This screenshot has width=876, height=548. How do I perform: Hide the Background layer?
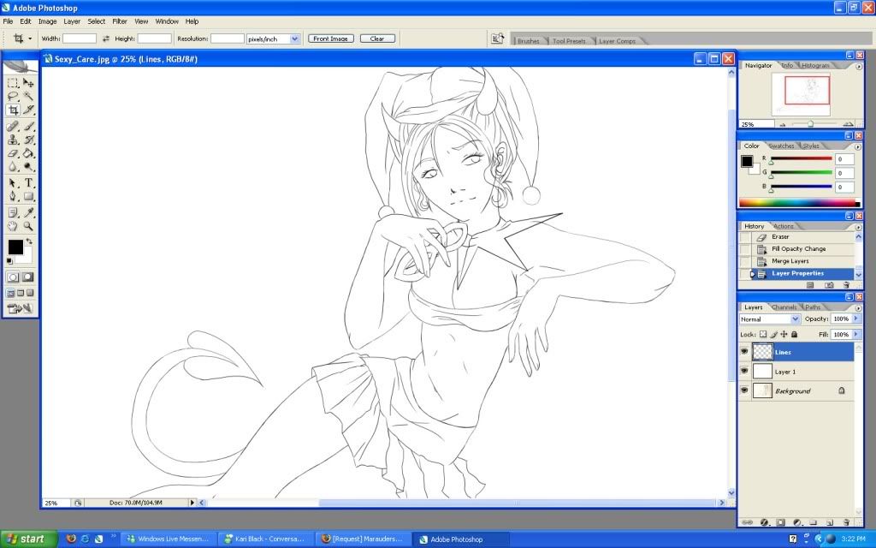[744, 390]
